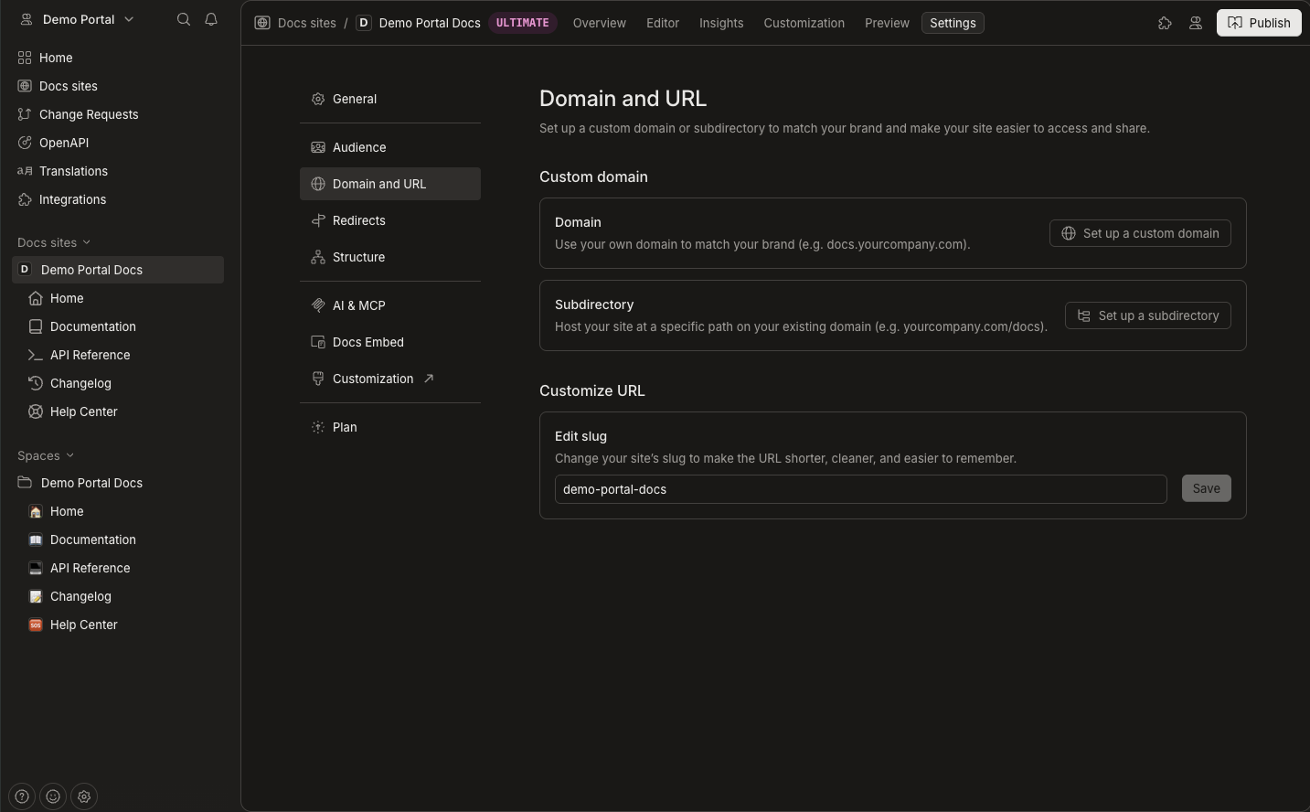Screen dimensions: 1310x812
Task: Click the smiley feedback icon
Action: point(53,796)
